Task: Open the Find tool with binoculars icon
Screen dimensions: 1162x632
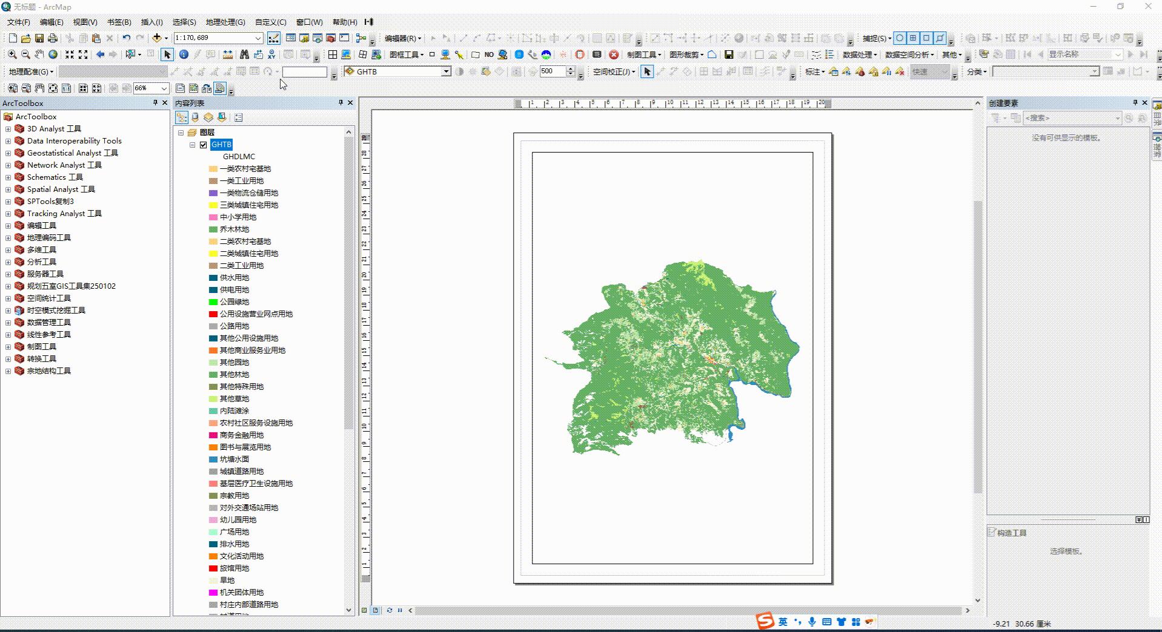Action: [243, 54]
